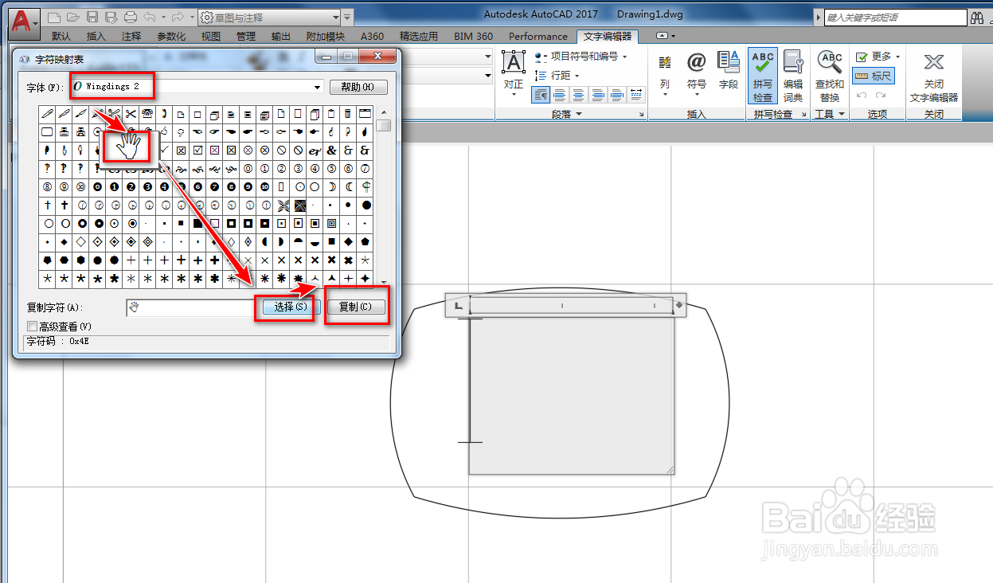Click the Select (选择) button in character map
The height and width of the screenshot is (583, 993).
(x=290, y=307)
